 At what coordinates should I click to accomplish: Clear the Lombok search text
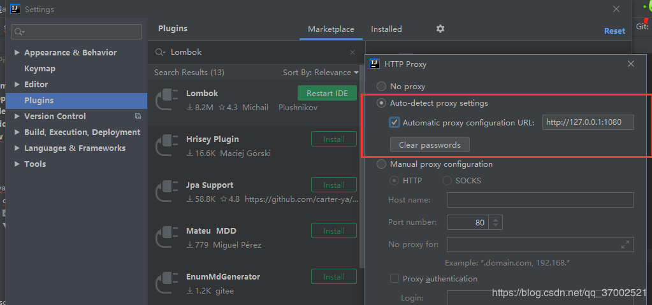point(352,52)
